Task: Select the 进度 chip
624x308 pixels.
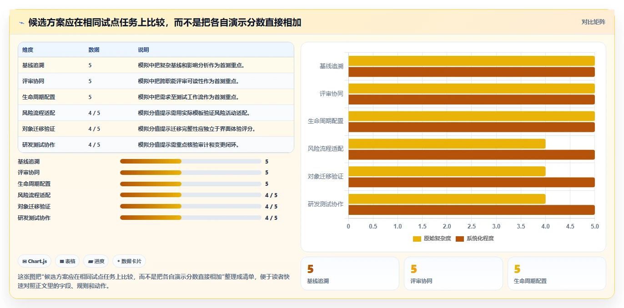Action: pos(96,261)
